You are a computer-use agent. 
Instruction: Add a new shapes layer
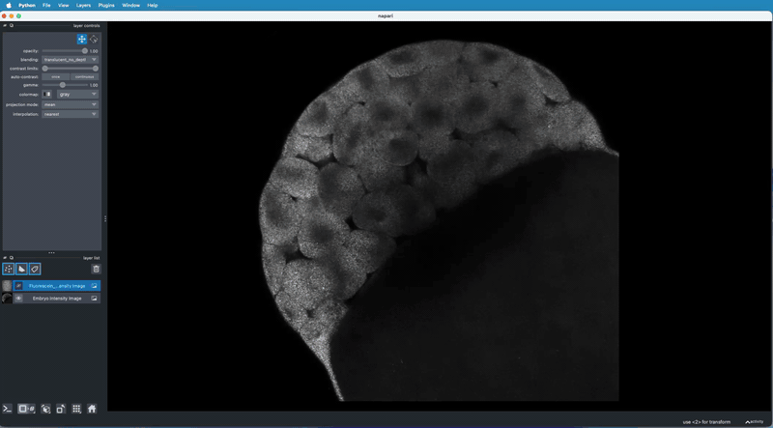tap(21, 269)
